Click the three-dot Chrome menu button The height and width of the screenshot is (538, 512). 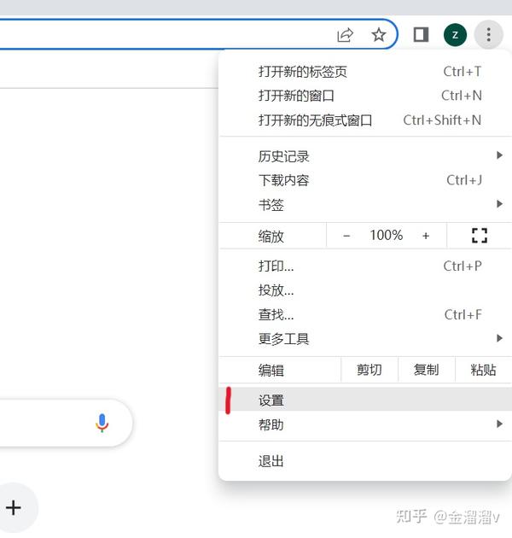pyautogui.click(x=488, y=35)
